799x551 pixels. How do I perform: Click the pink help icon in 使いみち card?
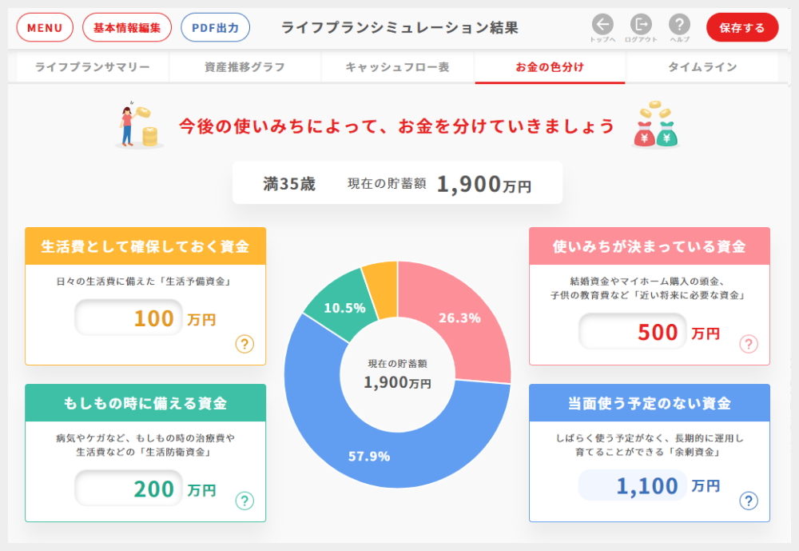point(749,344)
